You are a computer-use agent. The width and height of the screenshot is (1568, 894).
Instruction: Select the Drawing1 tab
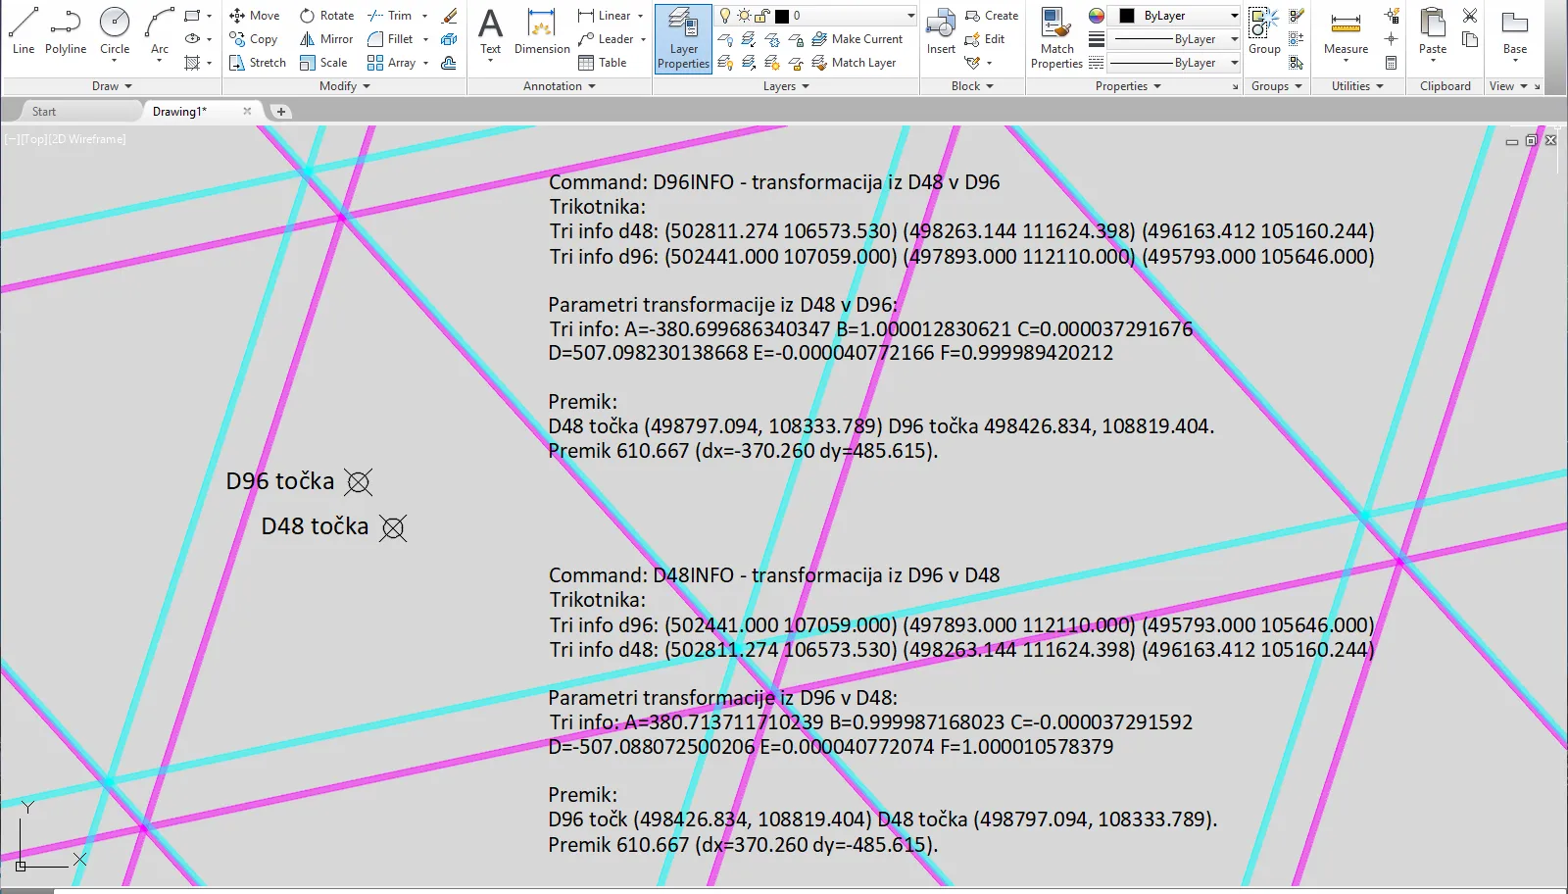[179, 112]
